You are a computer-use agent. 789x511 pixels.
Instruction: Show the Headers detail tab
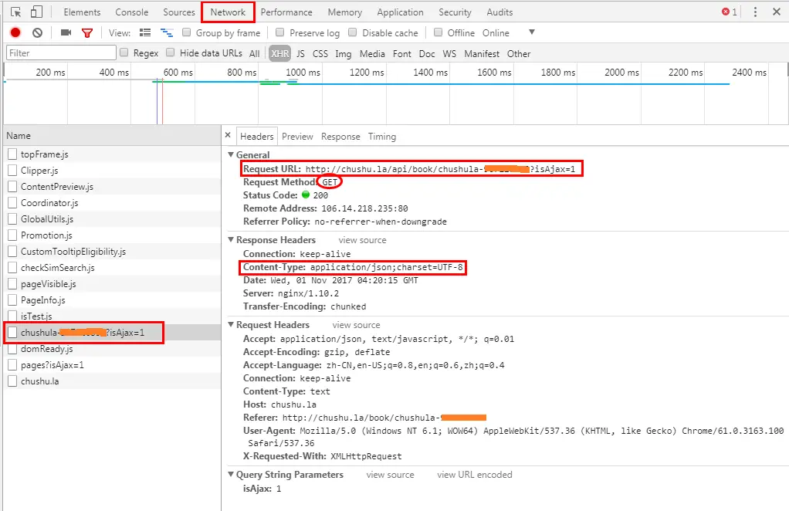coord(256,137)
